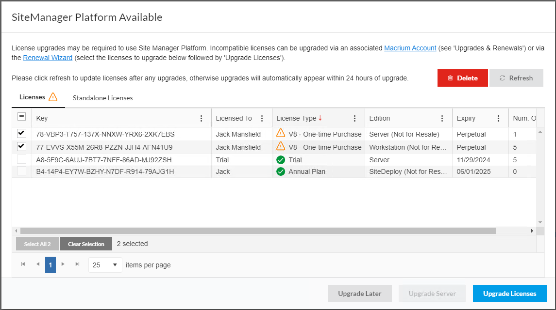The image size is (556, 310).
Task: Open the Edition column options menu
Action: point(442,118)
